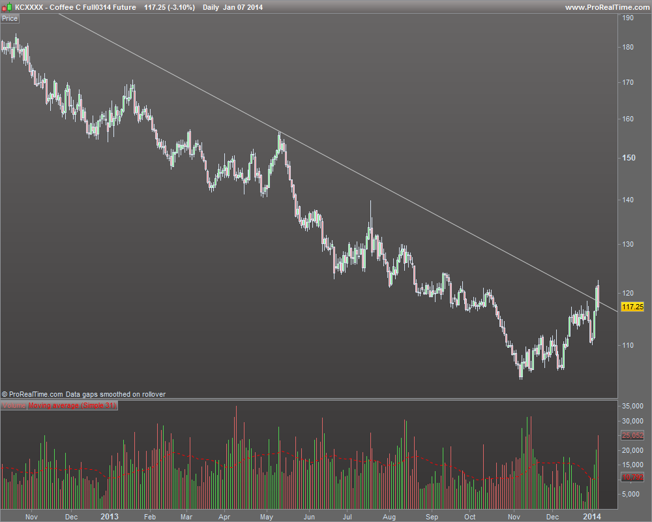Click the 150 level on price axis

tap(629, 158)
